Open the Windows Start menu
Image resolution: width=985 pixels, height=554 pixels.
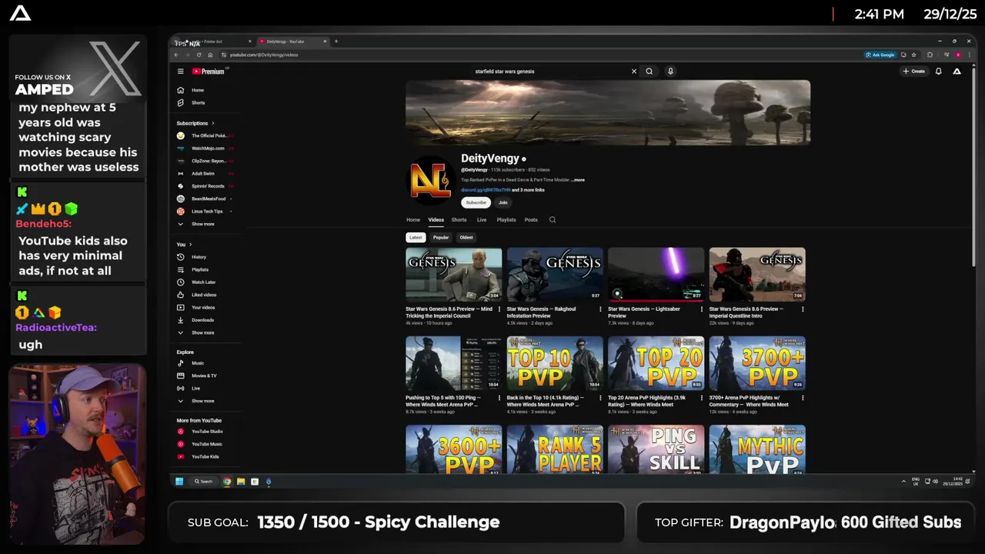coord(179,482)
